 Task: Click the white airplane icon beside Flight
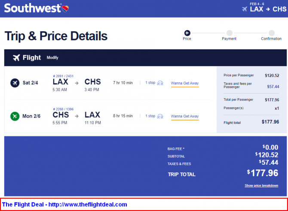click(16, 57)
